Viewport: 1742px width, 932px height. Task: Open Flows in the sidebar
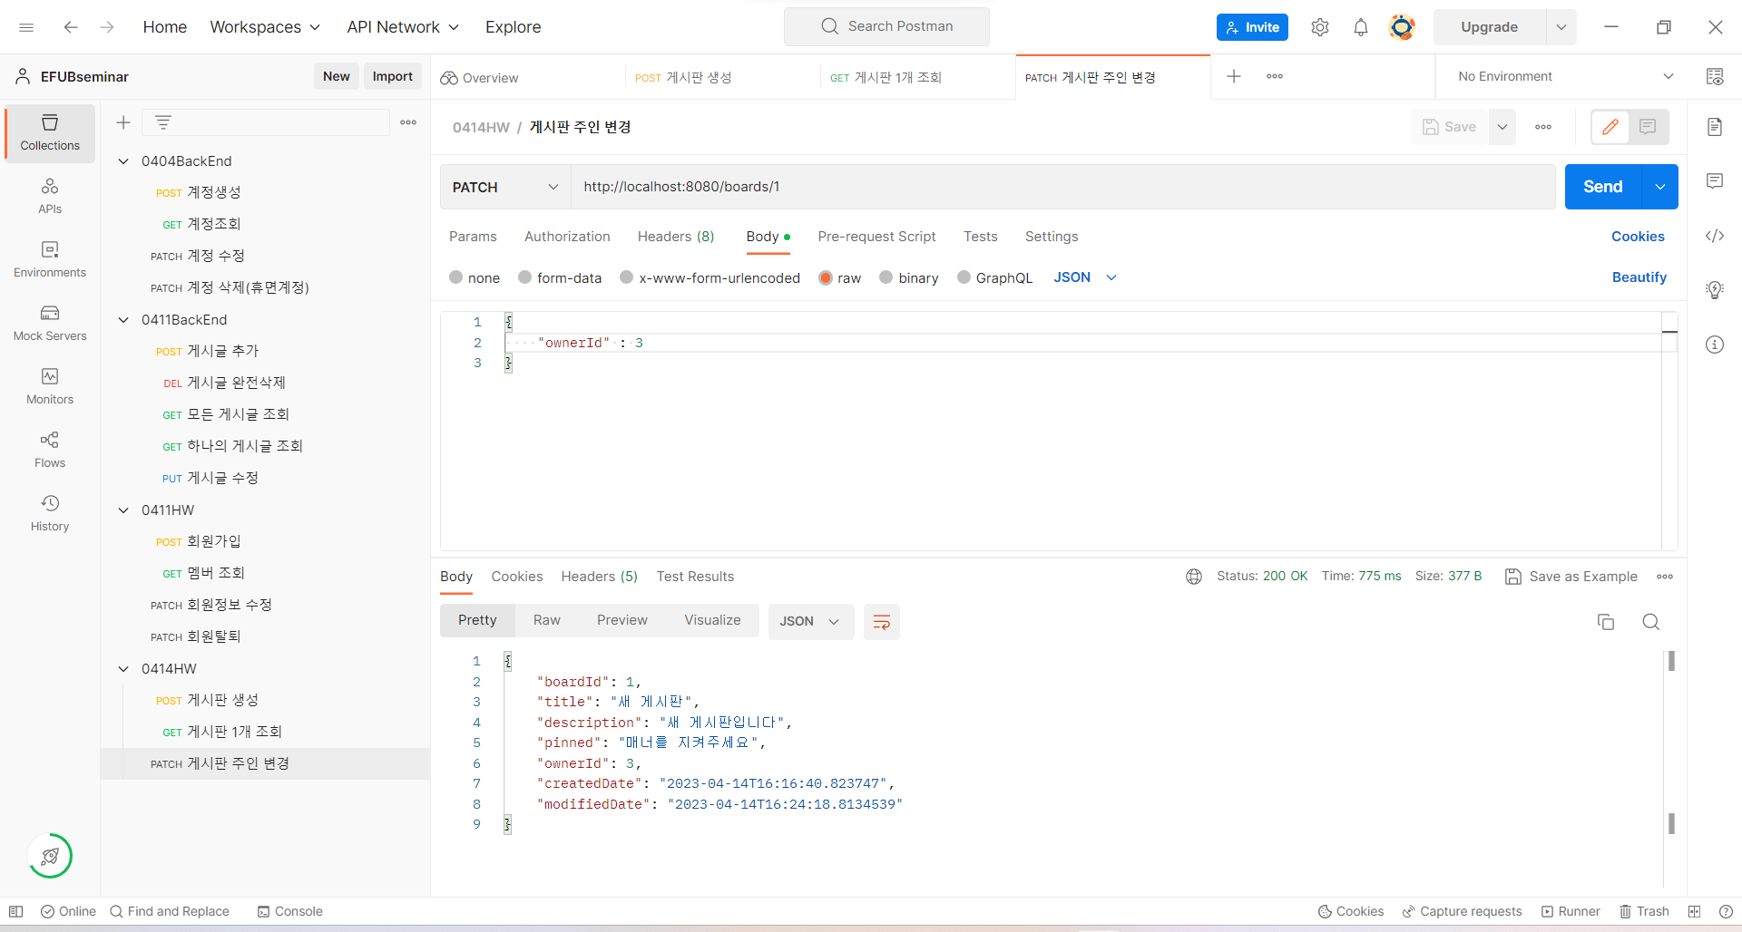tap(50, 450)
